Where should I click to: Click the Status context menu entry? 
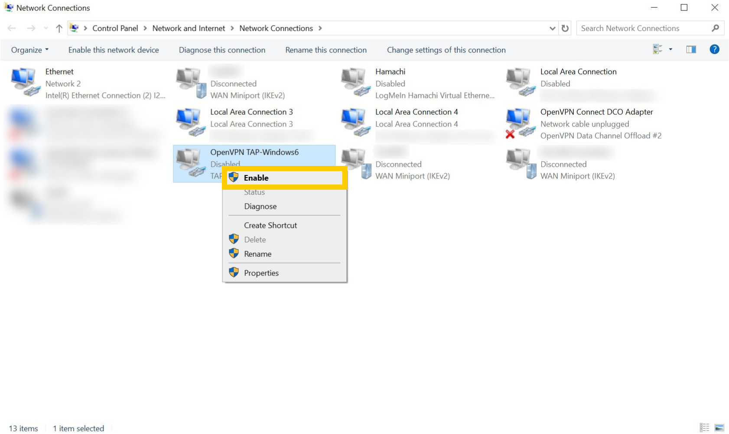coord(254,192)
